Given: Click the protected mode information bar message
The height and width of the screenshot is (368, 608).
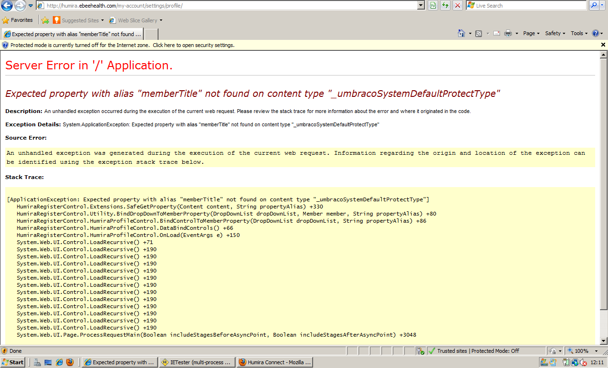Looking at the screenshot, I should click(x=122, y=45).
